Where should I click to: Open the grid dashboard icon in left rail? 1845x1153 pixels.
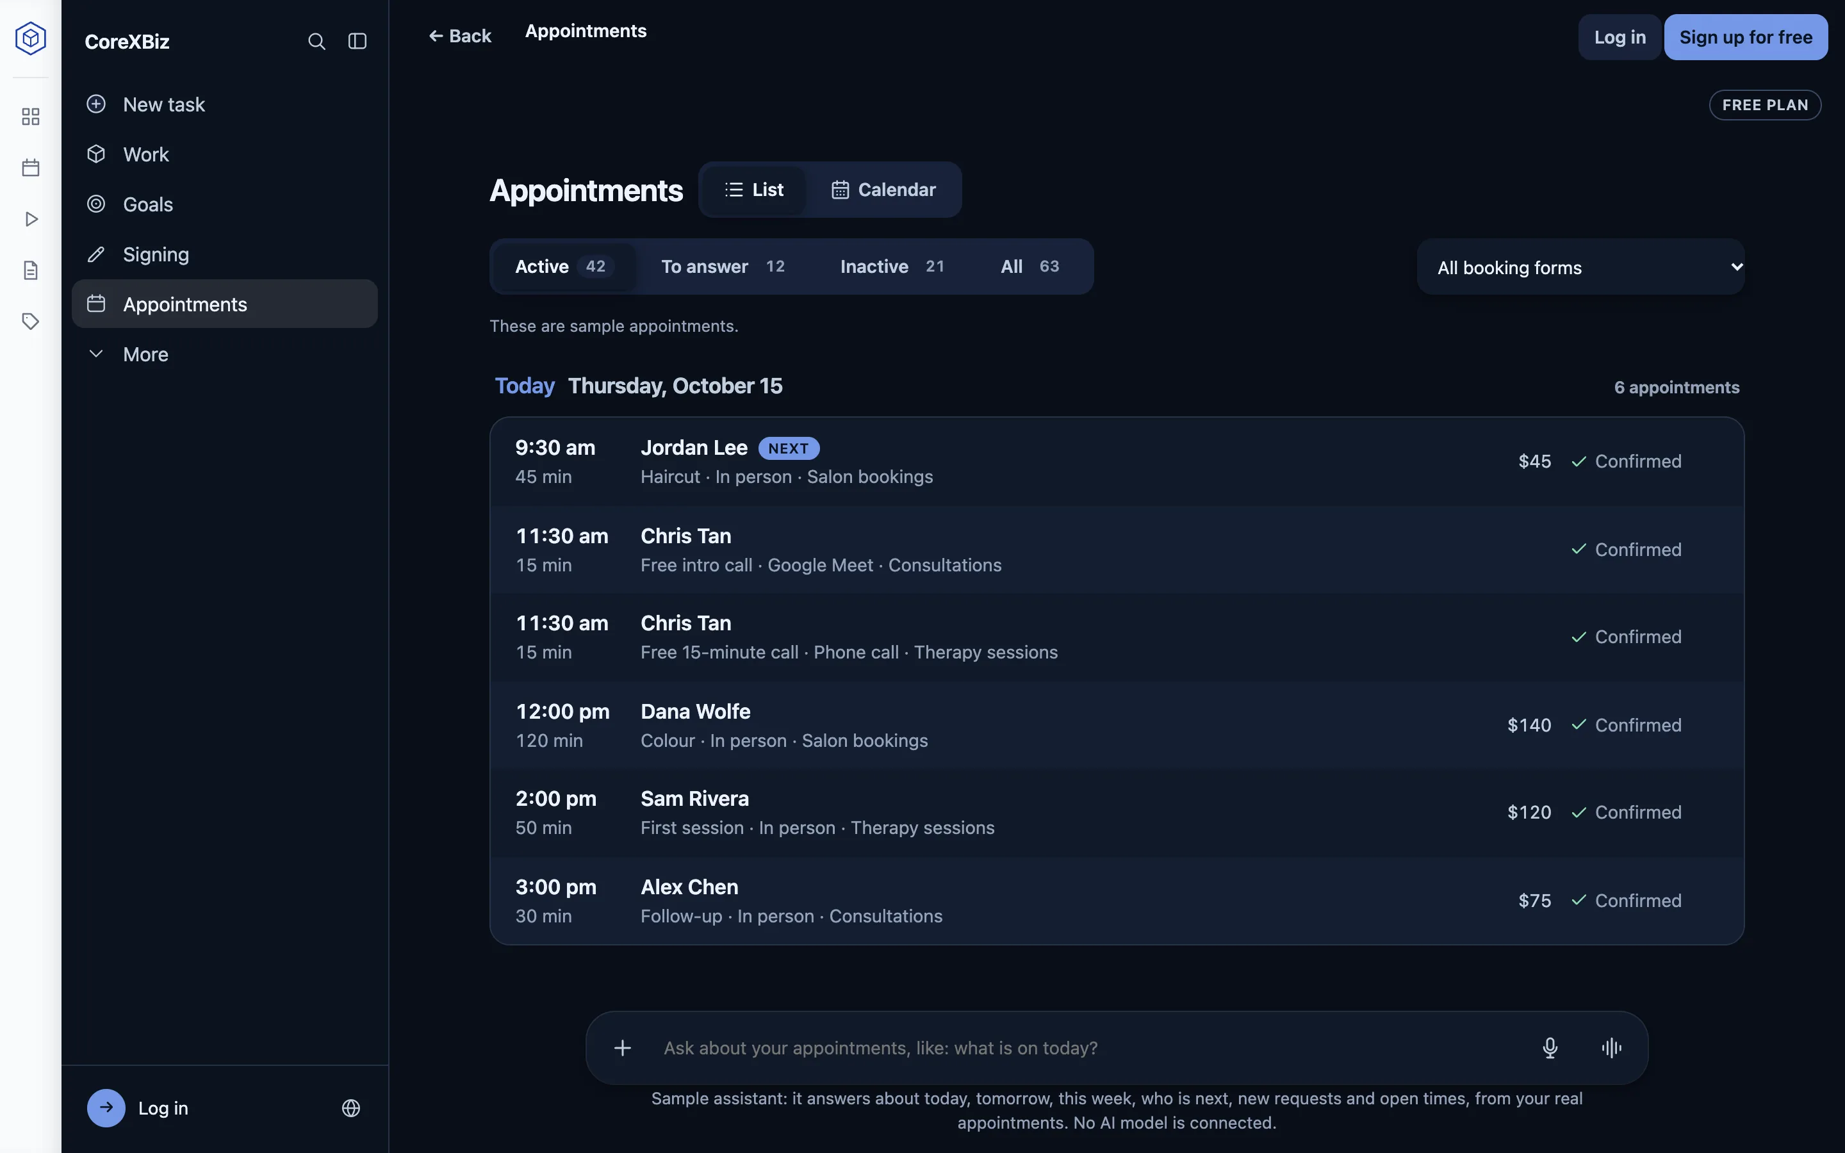click(x=31, y=117)
